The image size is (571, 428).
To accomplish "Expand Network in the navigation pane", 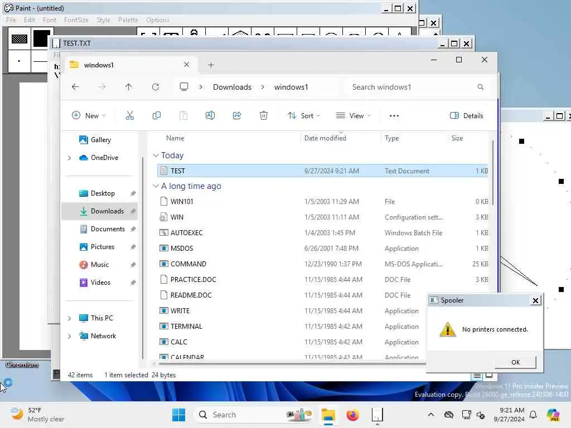I will coord(70,336).
